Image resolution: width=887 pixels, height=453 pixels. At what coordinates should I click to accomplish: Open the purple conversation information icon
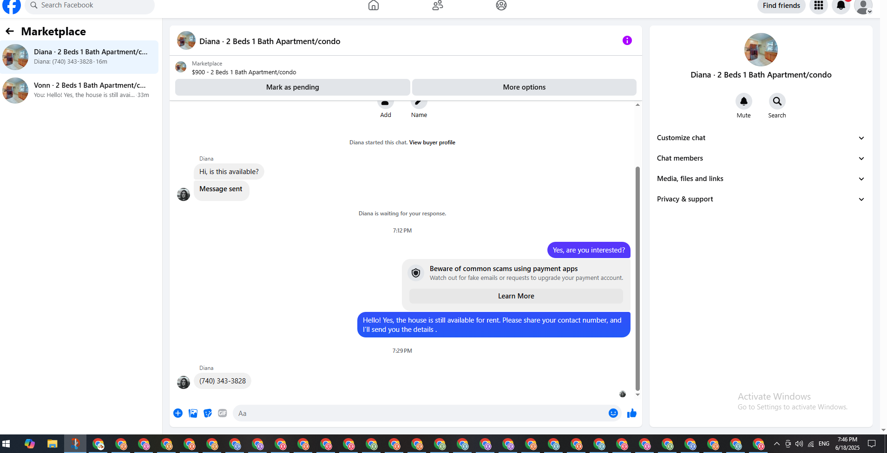pyautogui.click(x=627, y=40)
